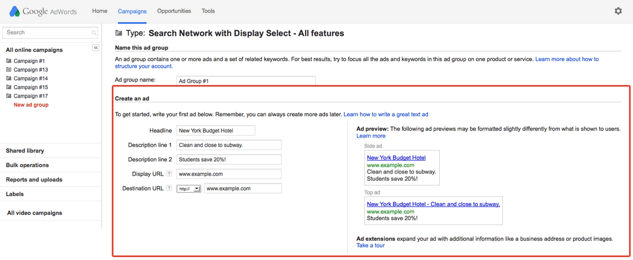Image resolution: width=633 pixels, height=260 pixels.
Task: Click the Display URL field
Action: (x=229, y=174)
